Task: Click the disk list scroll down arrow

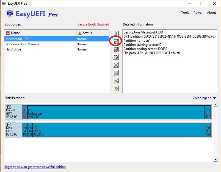Action: point(215,160)
